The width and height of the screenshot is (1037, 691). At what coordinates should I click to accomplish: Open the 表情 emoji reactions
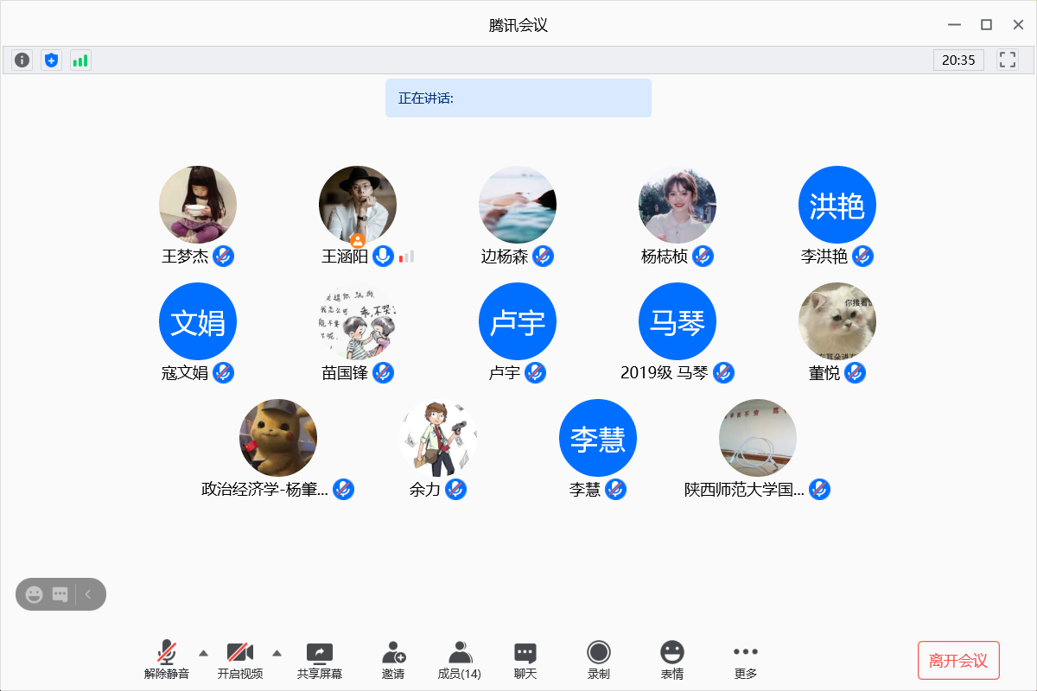(671, 660)
